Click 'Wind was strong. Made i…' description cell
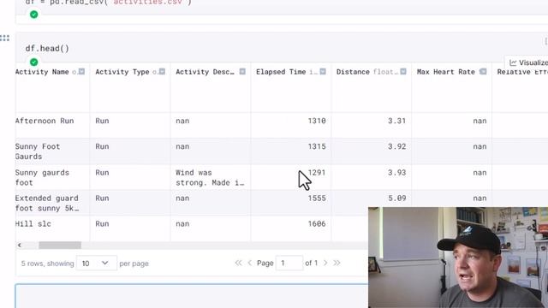Viewport: 548px width, 308px height. [x=210, y=177]
